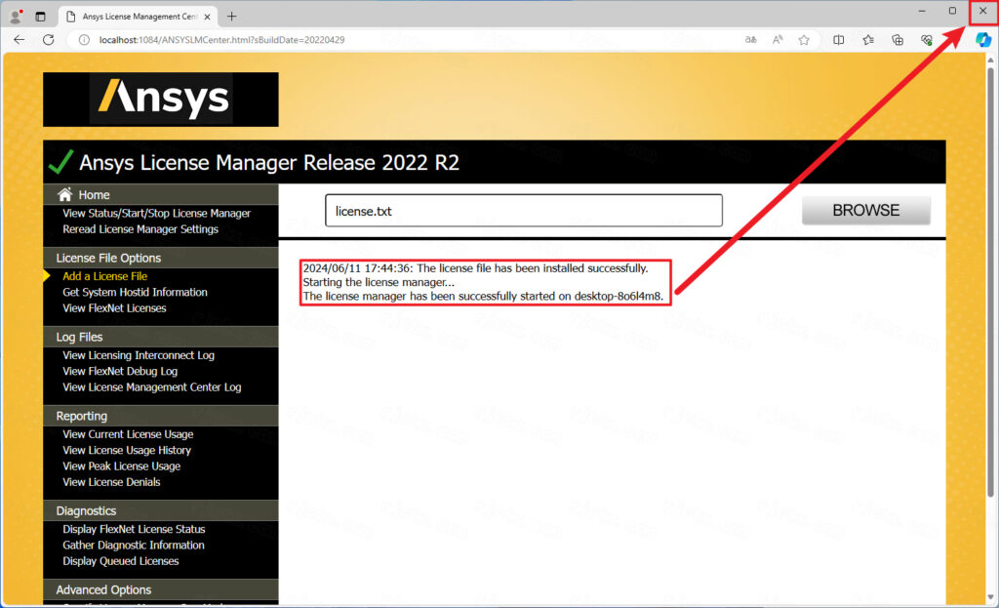Open Home in the sidebar
Viewport: 999px width, 608px height.
94,195
